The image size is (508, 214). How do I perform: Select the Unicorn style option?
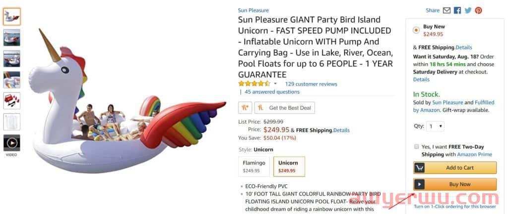click(289, 167)
